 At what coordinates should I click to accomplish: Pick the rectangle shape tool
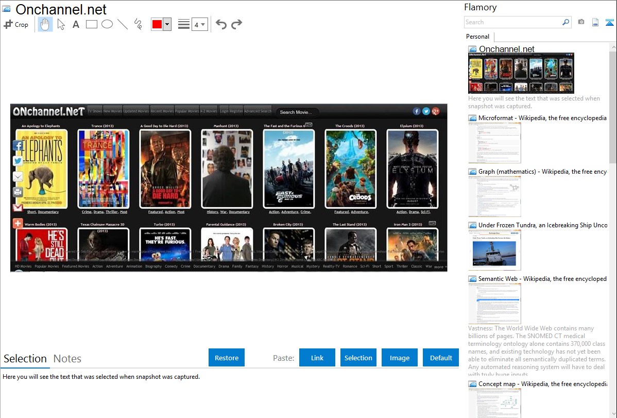[92, 24]
